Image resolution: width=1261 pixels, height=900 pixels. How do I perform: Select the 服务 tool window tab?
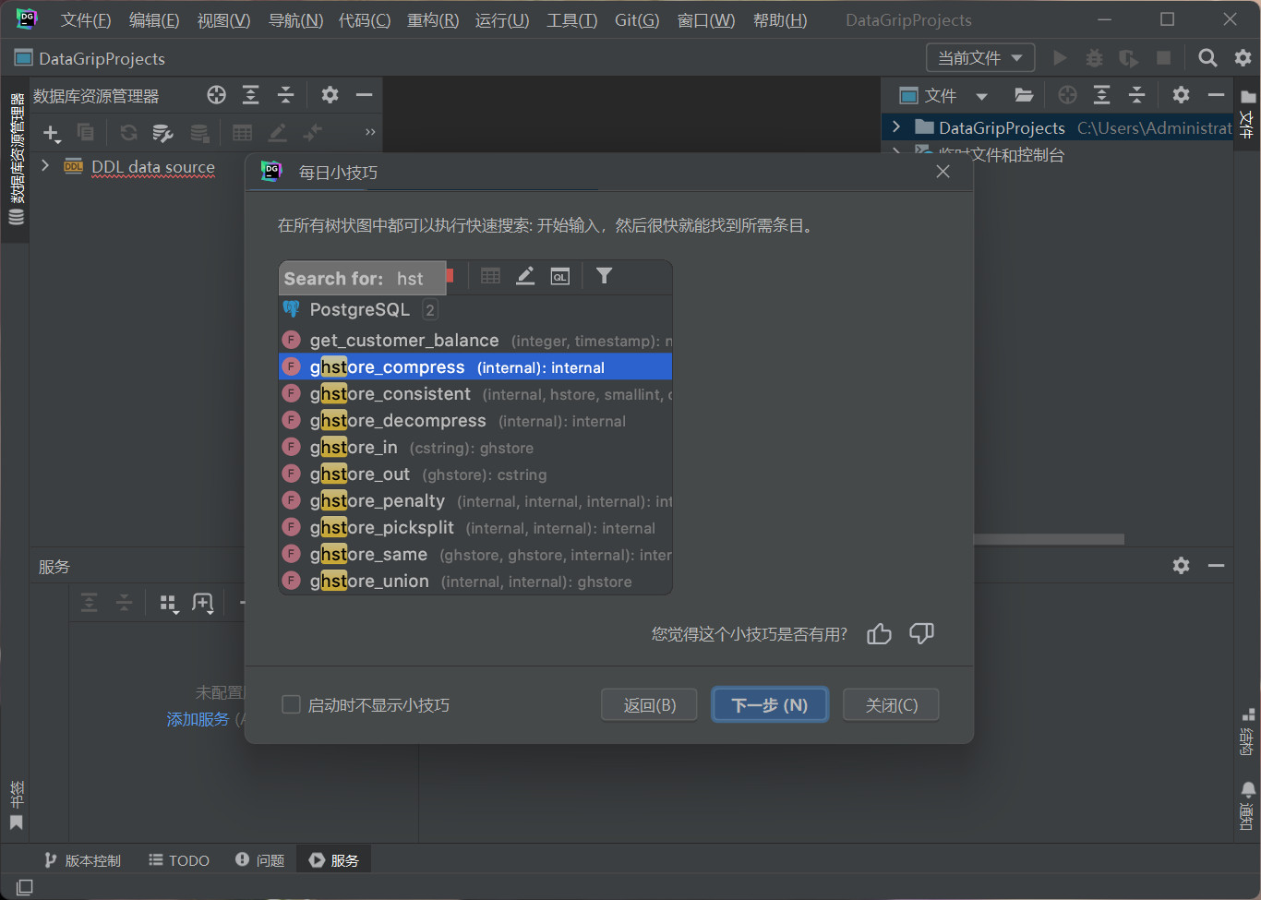[334, 860]
